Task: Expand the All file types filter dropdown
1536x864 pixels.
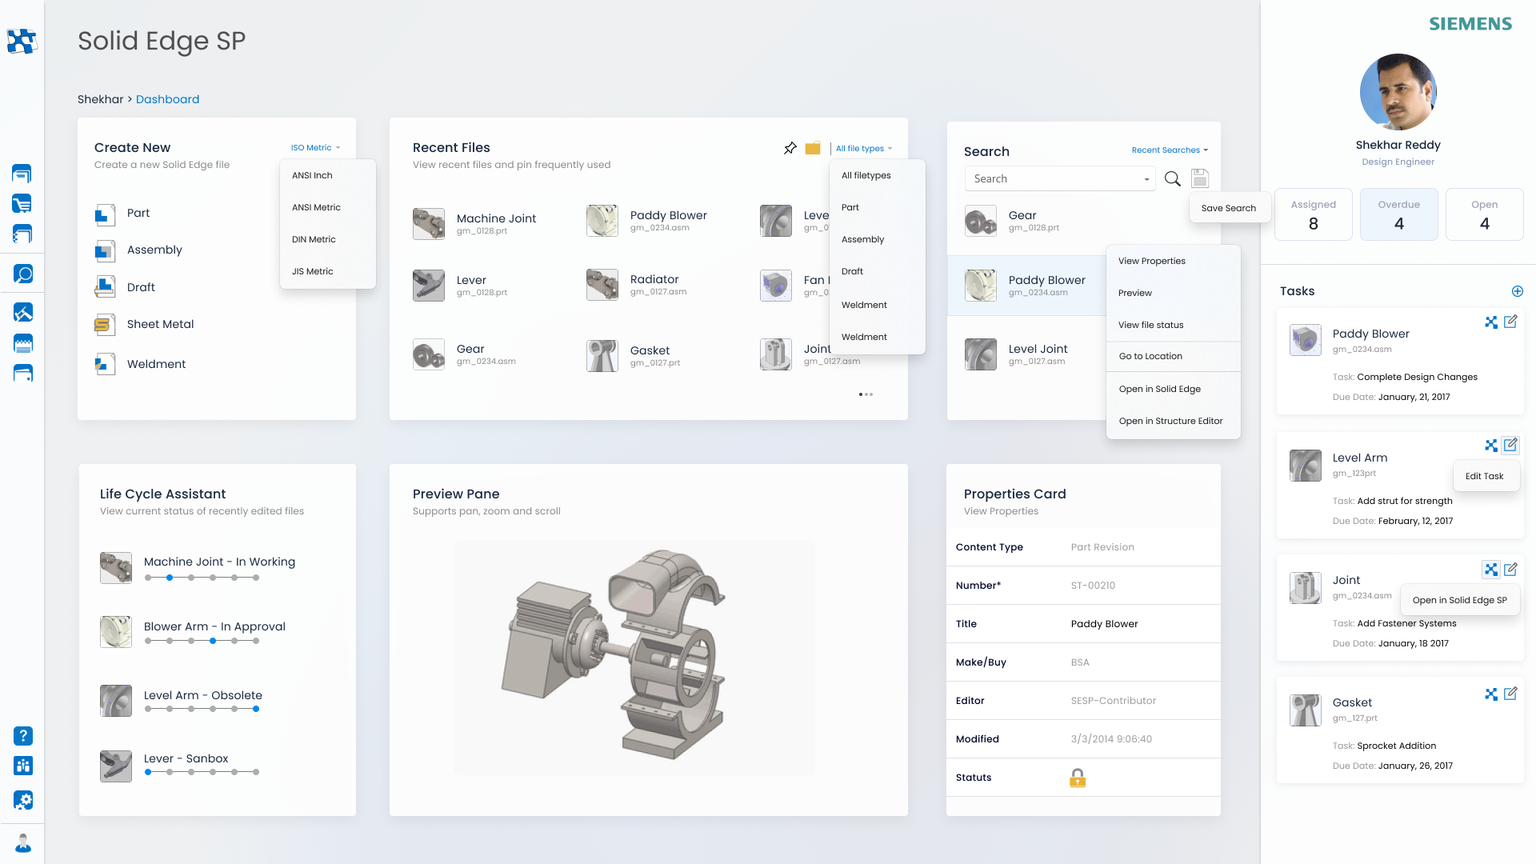Action: (864, 149)
